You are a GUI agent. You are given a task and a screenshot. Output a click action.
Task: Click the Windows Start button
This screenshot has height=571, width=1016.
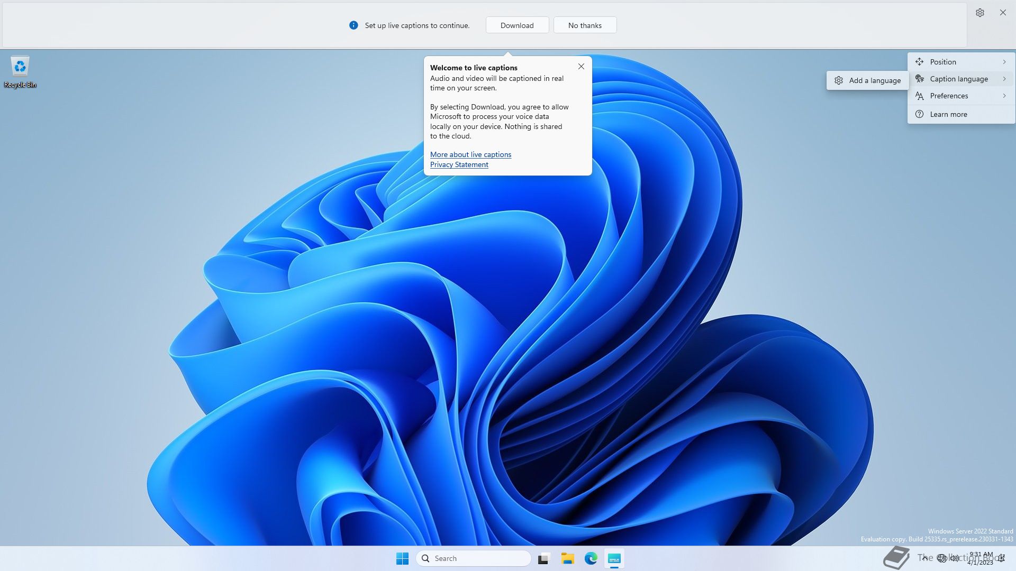(x=402, y=558)
